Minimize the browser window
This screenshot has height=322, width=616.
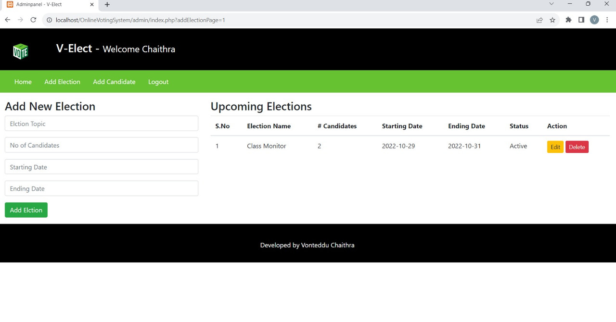570,4
